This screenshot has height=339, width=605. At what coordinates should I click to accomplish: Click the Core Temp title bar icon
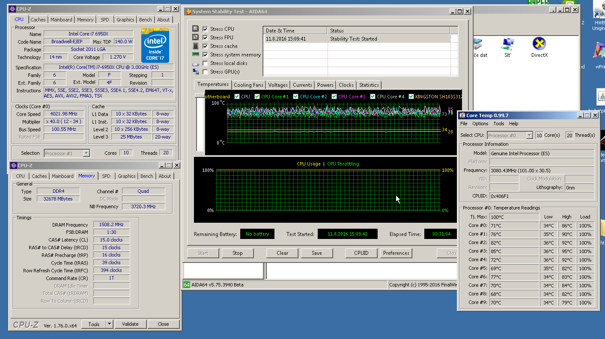coord(462,115)
